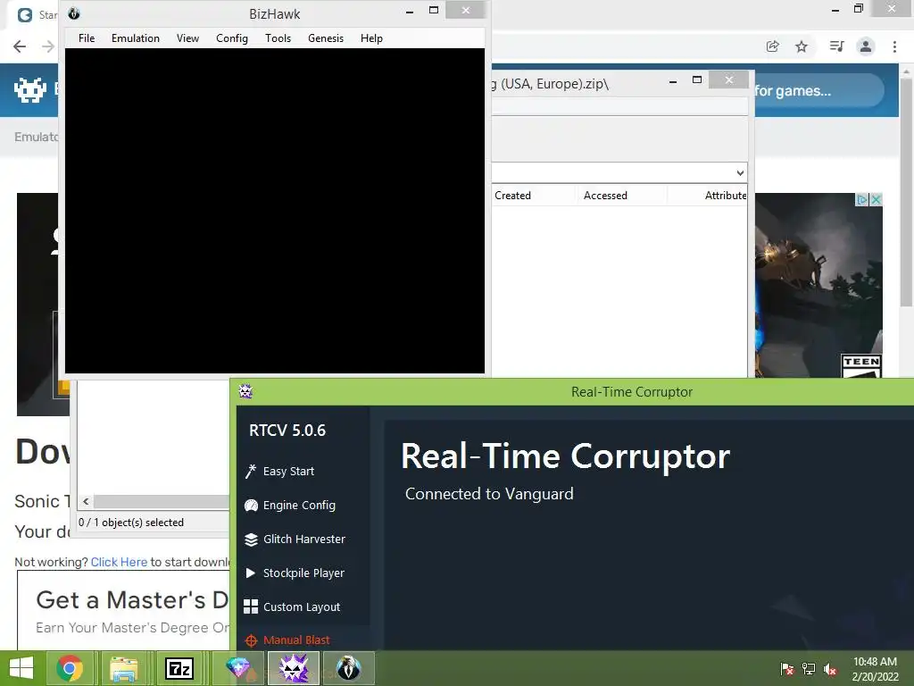Click the '0 / 1 object(s) selected' status text

[131, 522]
